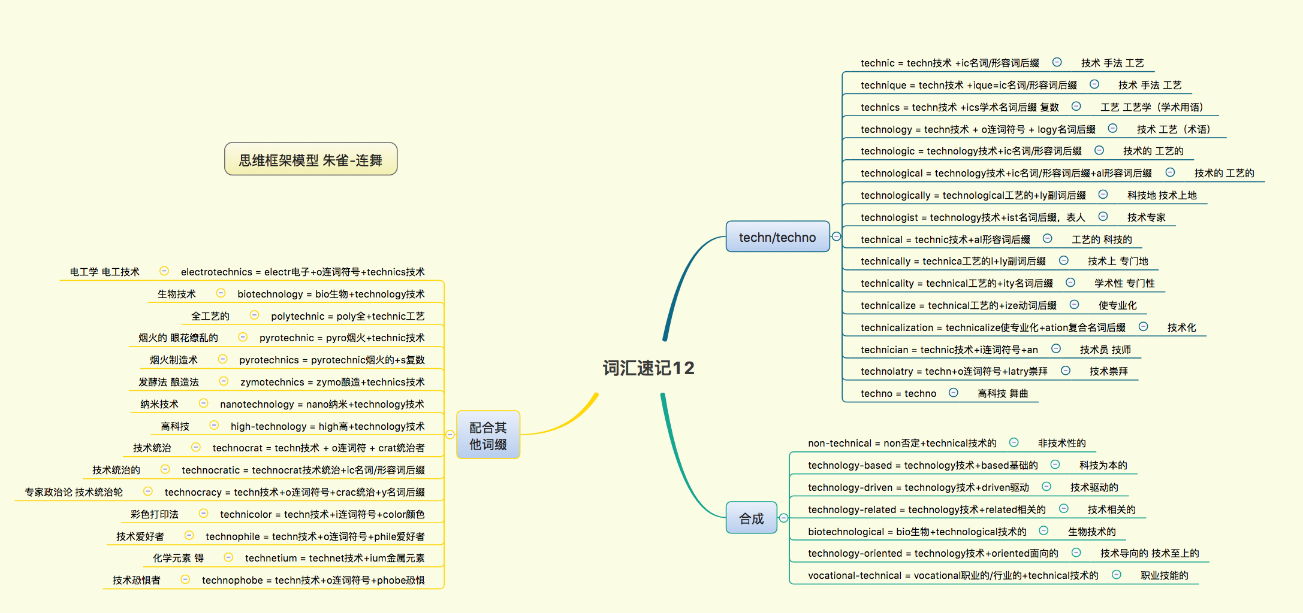Select the 技术导向的 技术至上的 subtopic

[1150, 553]
